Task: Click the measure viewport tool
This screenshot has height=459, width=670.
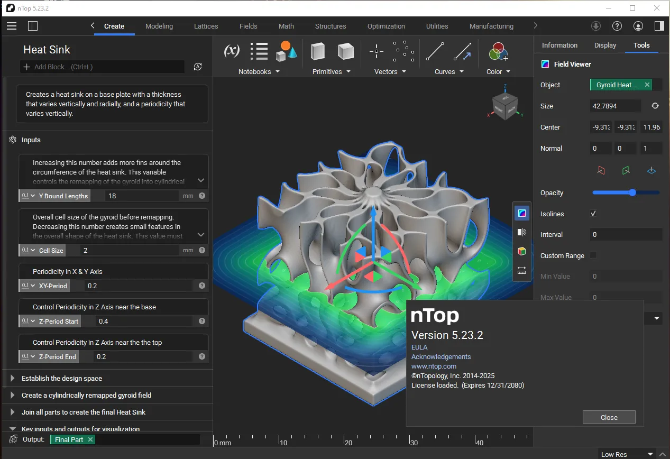Action: [522, 270]
